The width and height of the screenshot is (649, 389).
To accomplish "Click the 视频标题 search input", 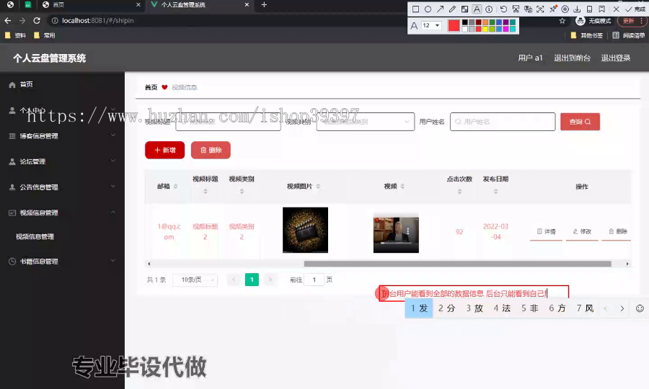I will (228, 122).
